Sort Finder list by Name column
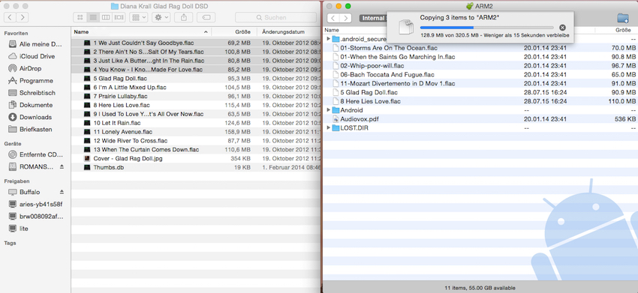 tap(141, 31)
